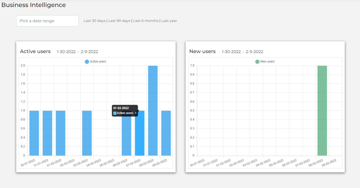Click the second bar in Active users chart
360x188 pixels.
pos(47,133)
